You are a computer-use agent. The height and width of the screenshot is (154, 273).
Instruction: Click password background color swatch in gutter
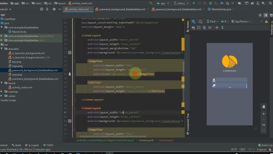coord(70,121)
